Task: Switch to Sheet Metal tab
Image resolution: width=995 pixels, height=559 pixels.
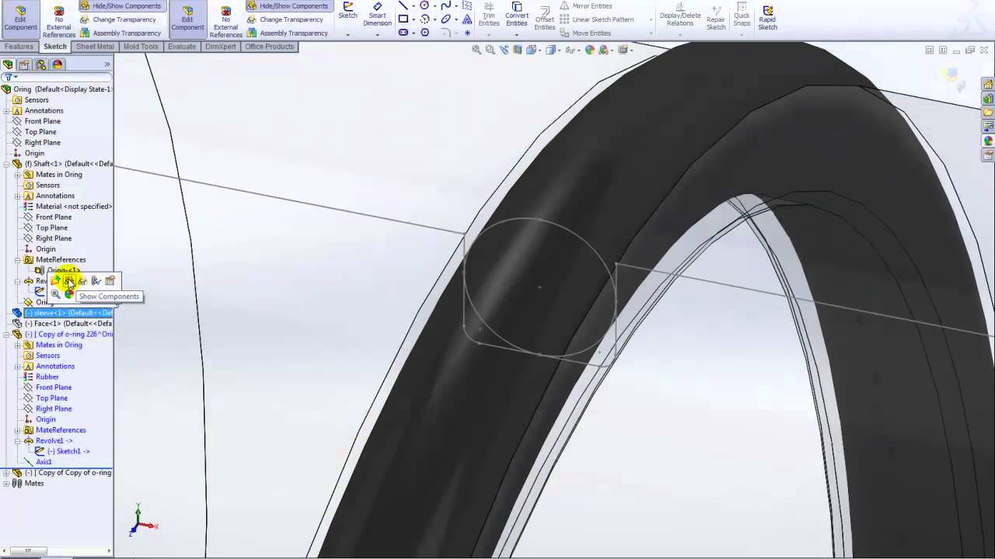Action: click(x=95, y=47)
